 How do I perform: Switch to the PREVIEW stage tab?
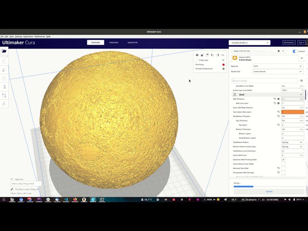tap(114, 43)
